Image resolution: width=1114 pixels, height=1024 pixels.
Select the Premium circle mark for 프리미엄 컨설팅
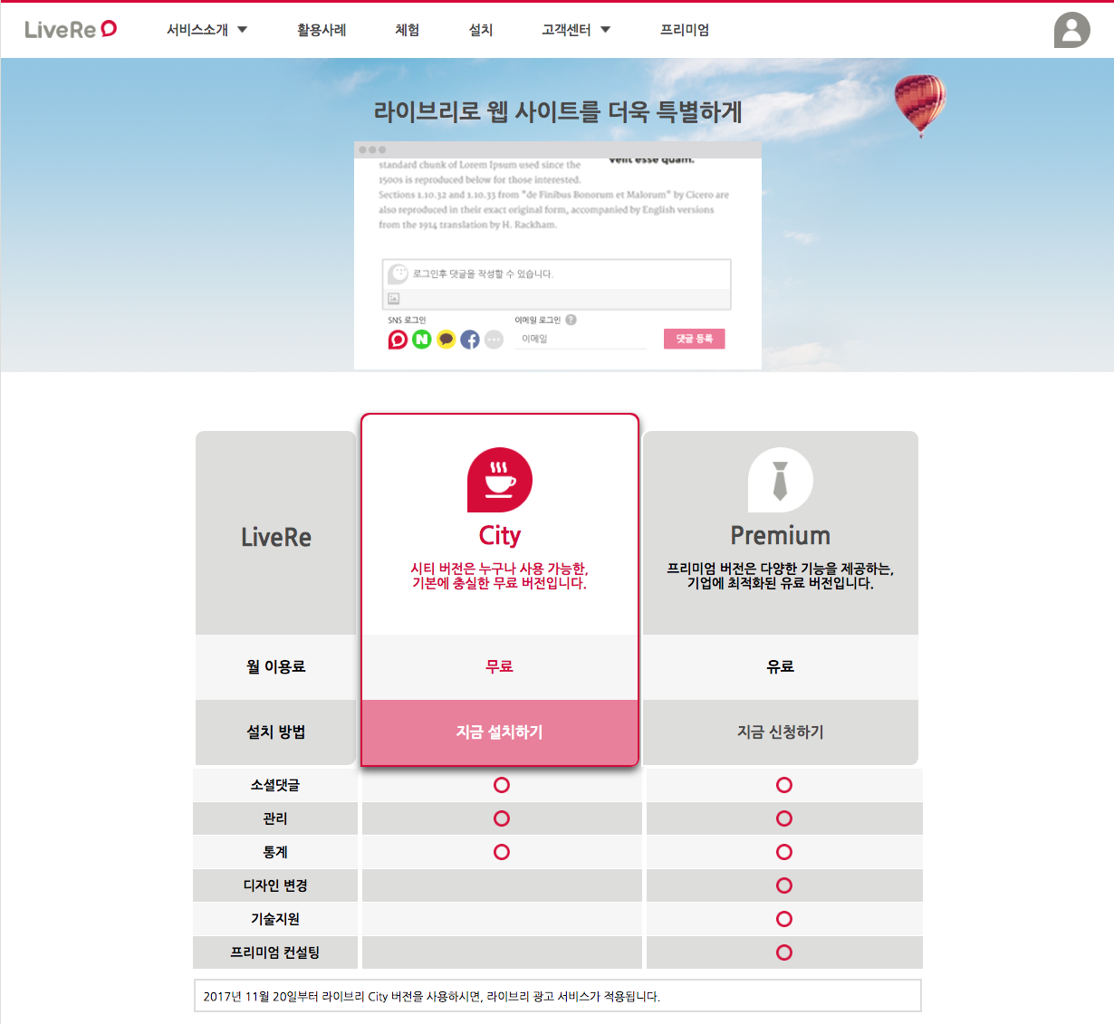pos(784,952)
